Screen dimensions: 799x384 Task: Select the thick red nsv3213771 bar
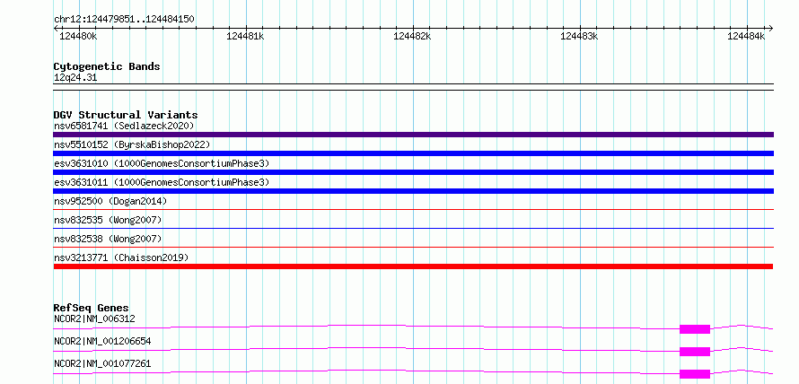pyautogui.click(x=413, y=266)
